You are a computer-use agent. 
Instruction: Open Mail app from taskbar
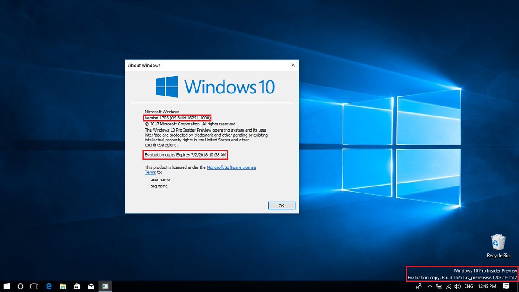point(91,286)
